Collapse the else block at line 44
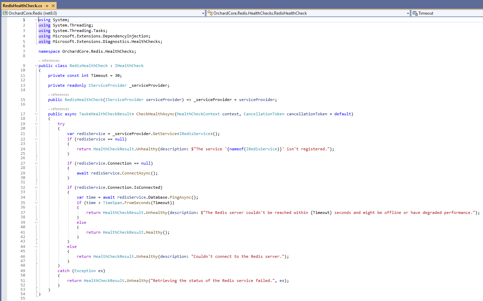This screenshot has height=301, width=483. point(36,247)
